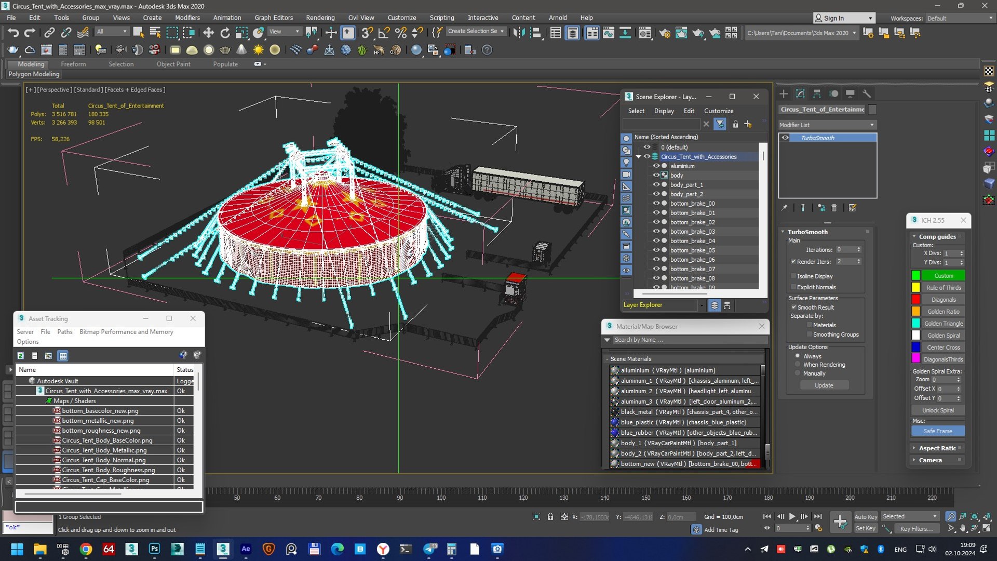Open the Modifier List dropdown
Image resolution: width=997 pixels, height=561 pixels.
pos(827,125)
